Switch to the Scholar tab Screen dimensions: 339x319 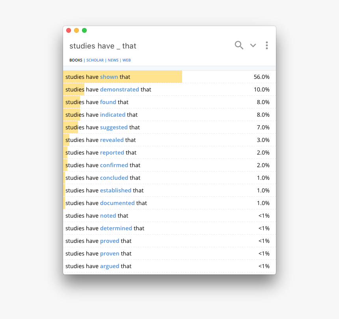[95, 60]
